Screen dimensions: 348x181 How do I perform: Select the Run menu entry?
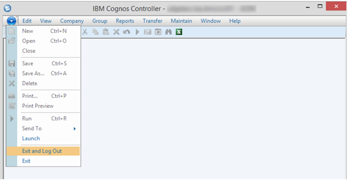[43, 119]
